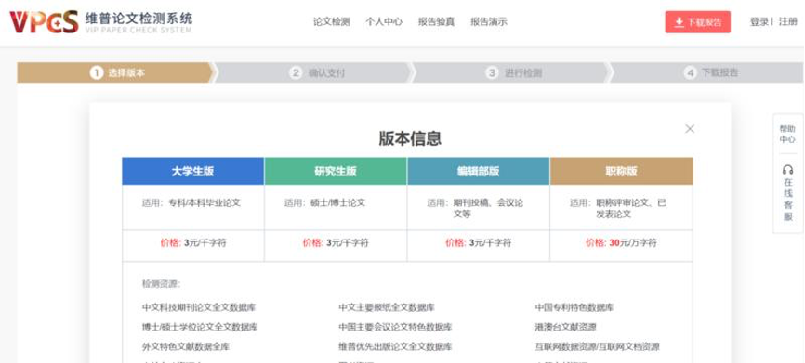Screen dimensions: 805x363
Task: Click 中国专利特色数据库
Action: coord(574,307)
